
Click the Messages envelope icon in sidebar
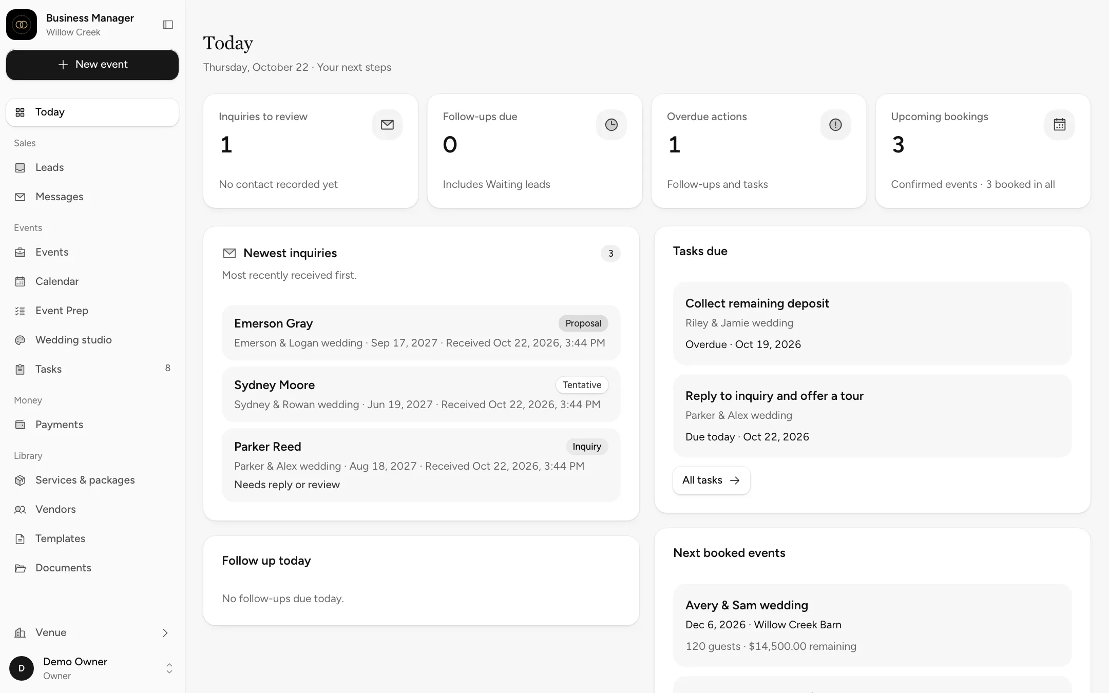[x=20, y=197]
